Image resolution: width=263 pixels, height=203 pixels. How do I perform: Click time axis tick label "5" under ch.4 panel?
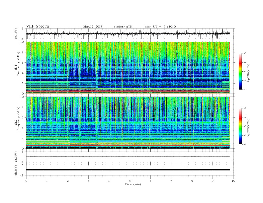pos(130,181)
